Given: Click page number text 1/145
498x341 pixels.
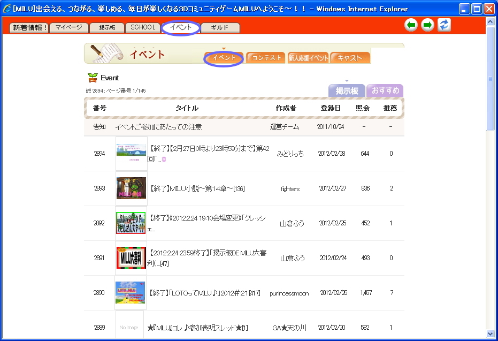Looking at the screenshot, I should tap(139, 91).
